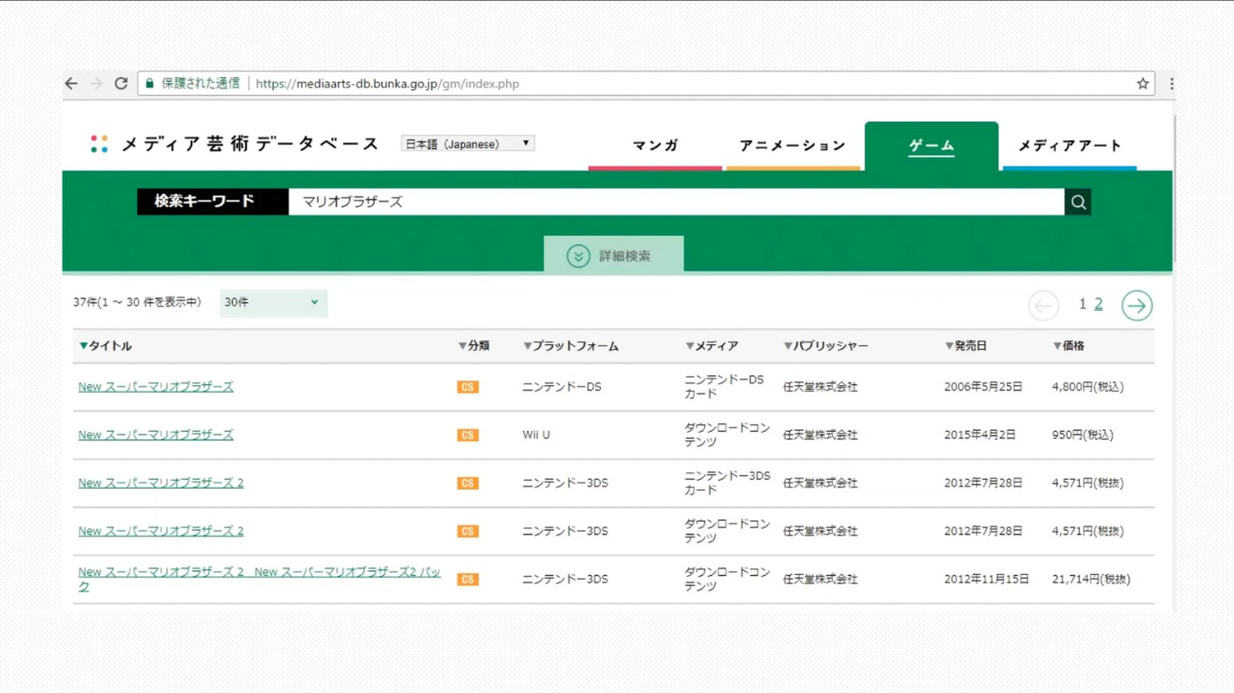Bookmark the page with the star icon

click(x=1143, y=84)
